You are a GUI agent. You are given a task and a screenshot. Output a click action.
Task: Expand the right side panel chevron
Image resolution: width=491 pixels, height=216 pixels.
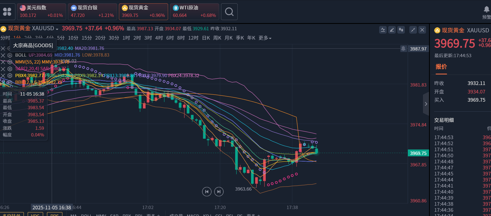point(426,104)
